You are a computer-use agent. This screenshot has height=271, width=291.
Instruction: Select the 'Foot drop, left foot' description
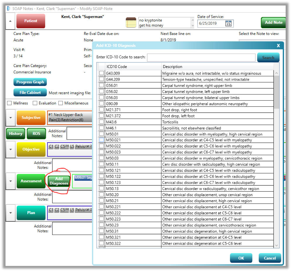pyautogui.click(x=178, y=116)
